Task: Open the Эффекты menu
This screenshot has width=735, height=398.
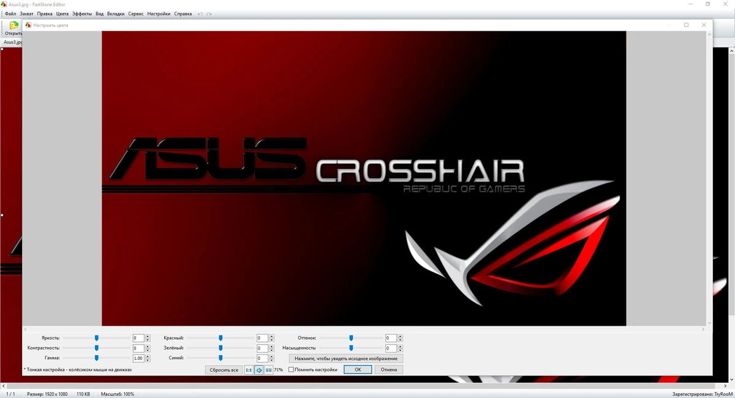Action: [82, 13]
